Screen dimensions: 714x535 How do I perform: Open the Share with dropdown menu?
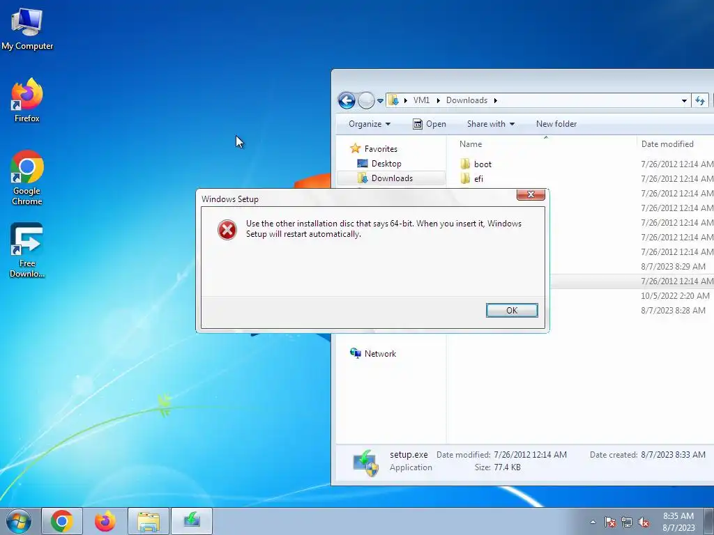pyautogui.click(x=490, y=124)
